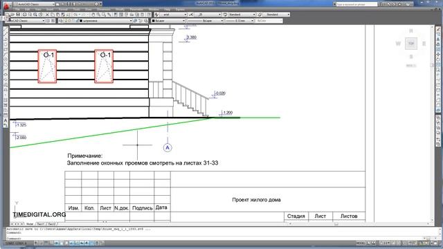Click the W compass direction on ViewCube
The width and height of the screenshot is (443, 249).
pyautogui.click(x=398, y=44)
